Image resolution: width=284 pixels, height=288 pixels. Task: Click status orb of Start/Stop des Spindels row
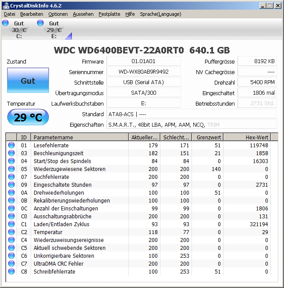pos(11,161)
